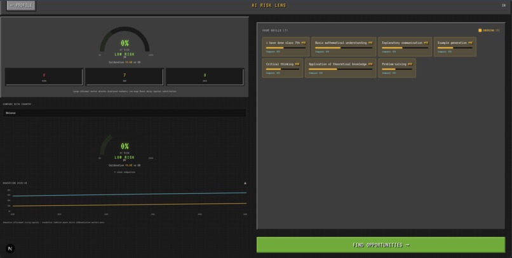Select the 'i have done class 7th' skill card

pyautogui.click(x=286, y=46)
